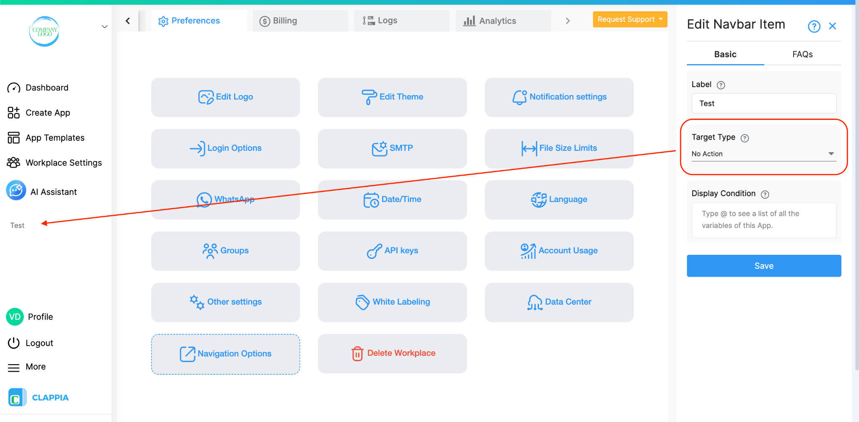859x422 pixels.
Task: Open the File Size Limits card
Action: click(x=559, y=148)
